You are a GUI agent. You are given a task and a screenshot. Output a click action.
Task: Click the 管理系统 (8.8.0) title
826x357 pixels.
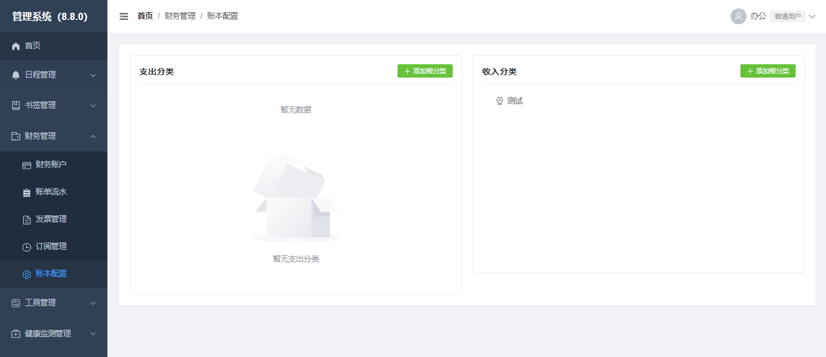[x=50, y=16]
